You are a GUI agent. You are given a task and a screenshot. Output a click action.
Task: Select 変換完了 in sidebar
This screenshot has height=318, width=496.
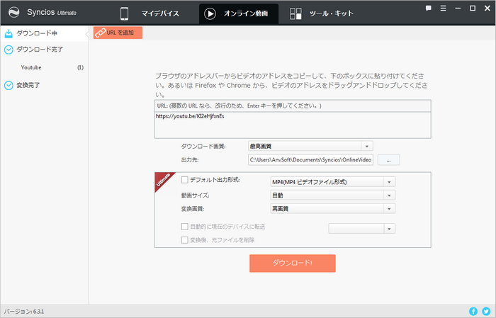click(45, 86)
